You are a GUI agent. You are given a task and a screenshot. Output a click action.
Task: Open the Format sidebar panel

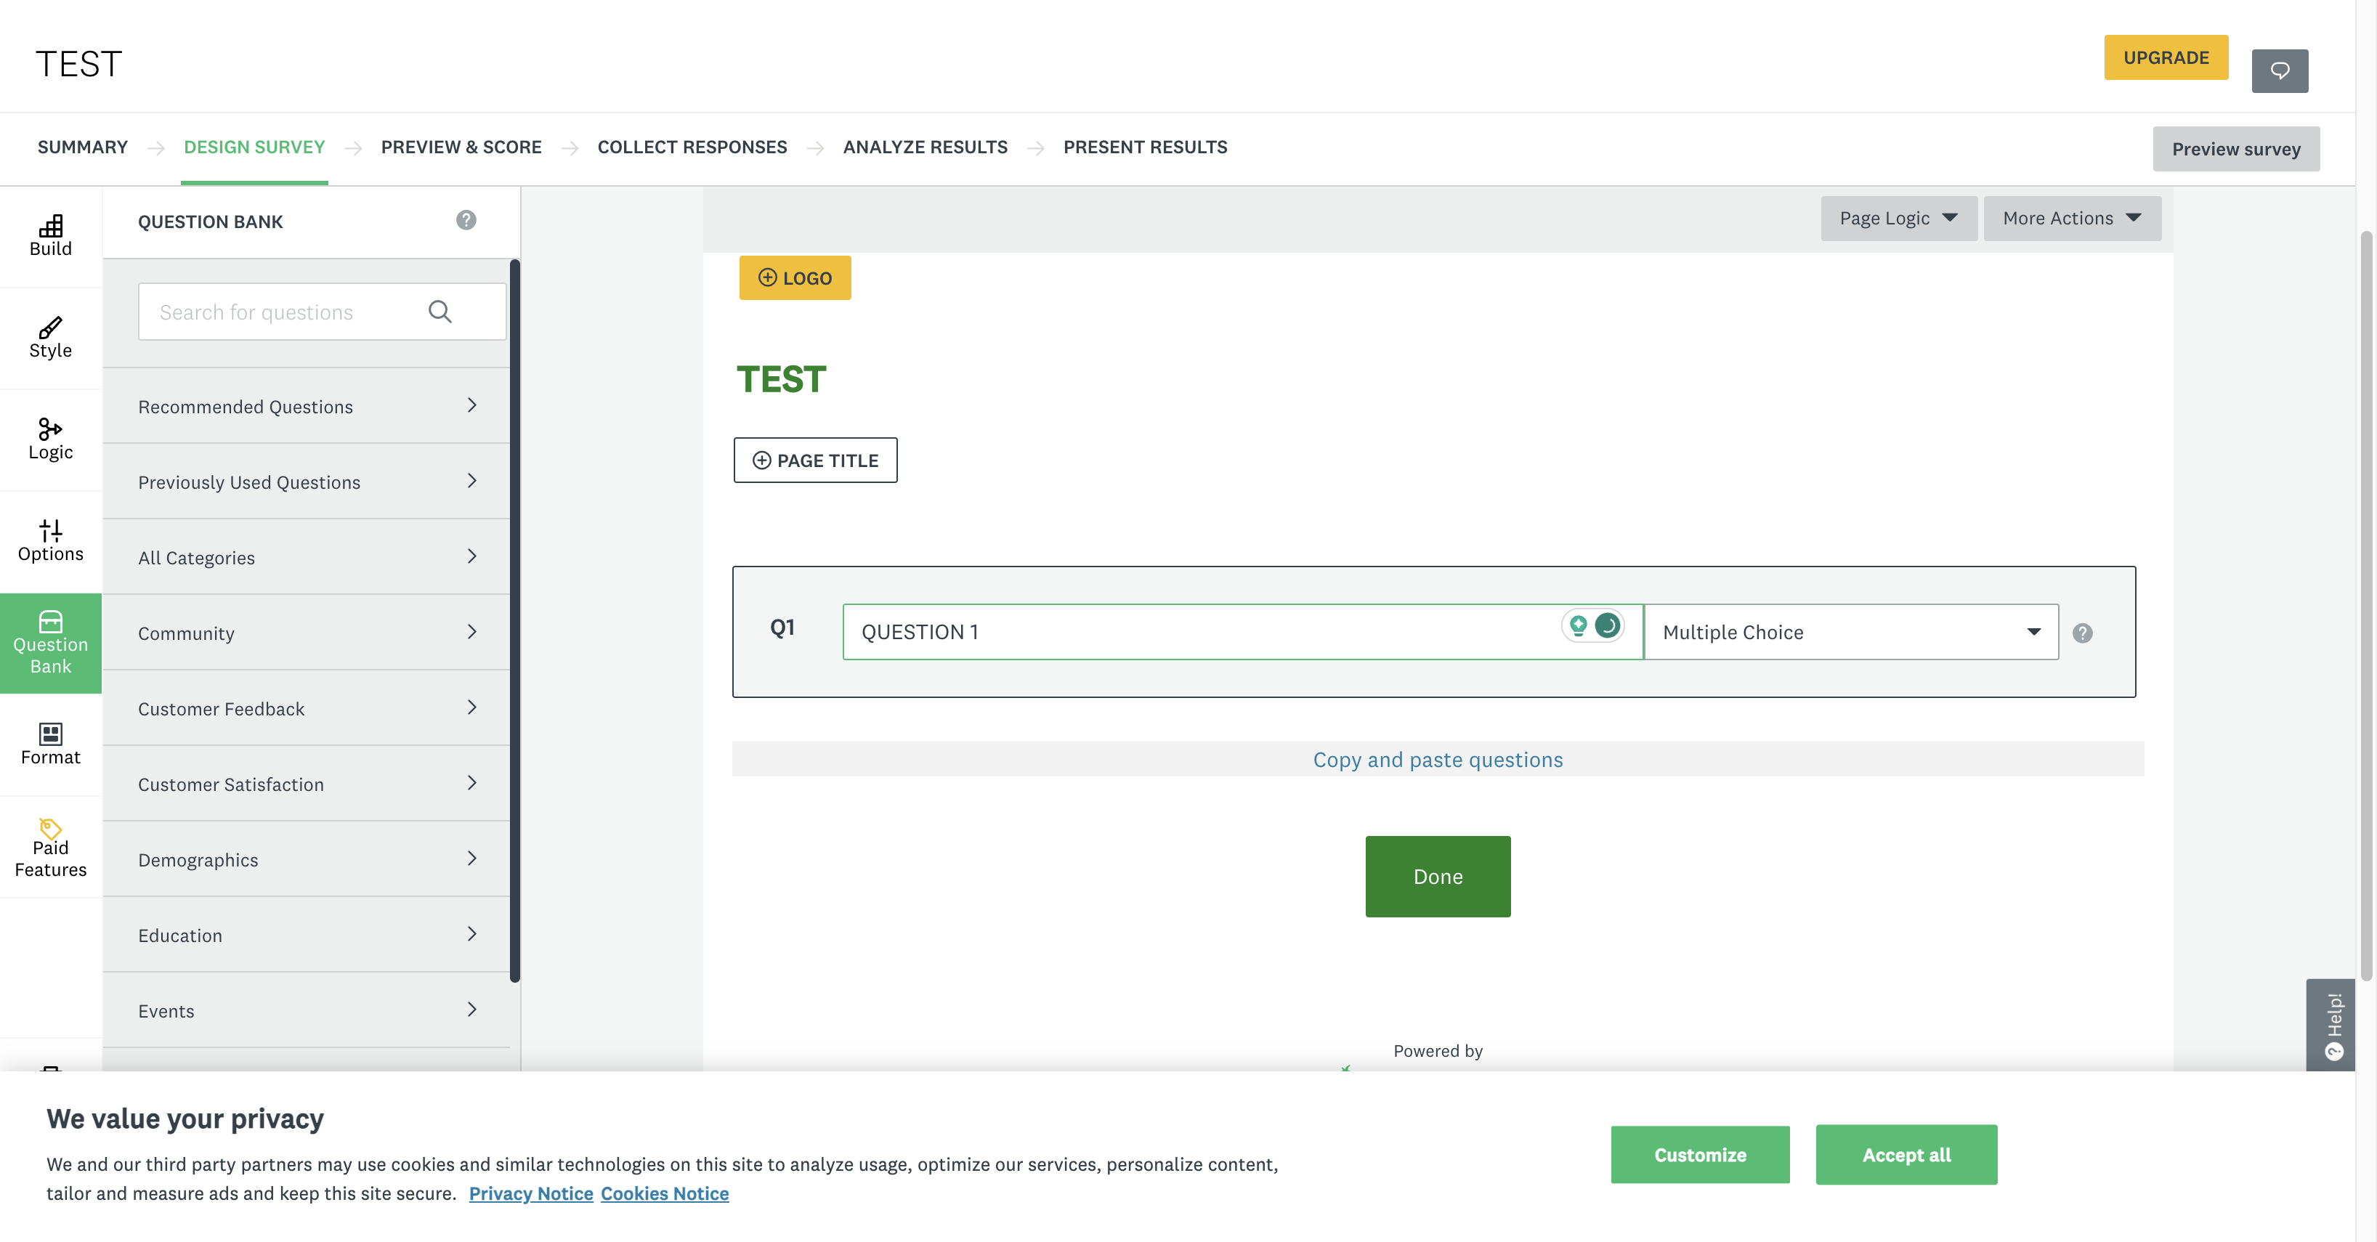point(51,744)
